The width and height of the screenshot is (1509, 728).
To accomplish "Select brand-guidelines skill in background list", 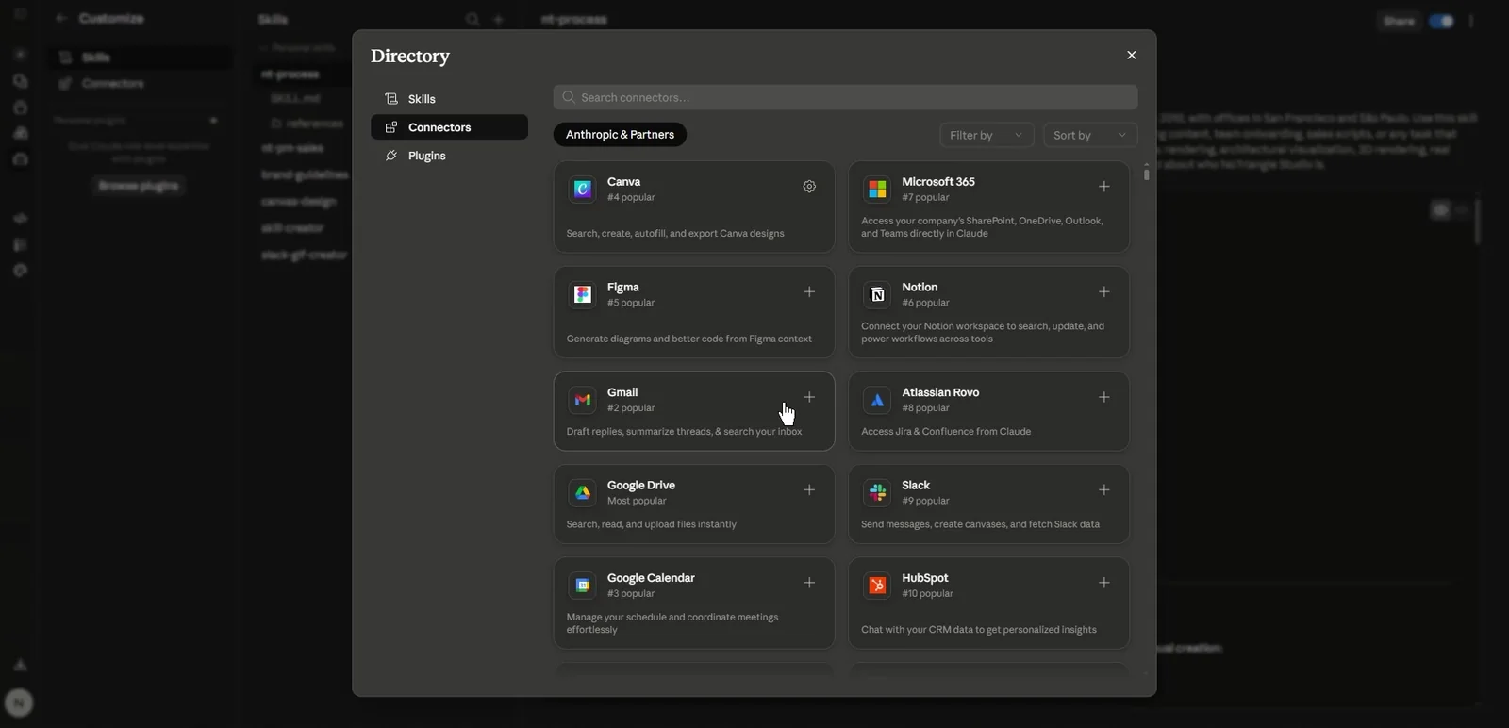I will coord(305,175).
